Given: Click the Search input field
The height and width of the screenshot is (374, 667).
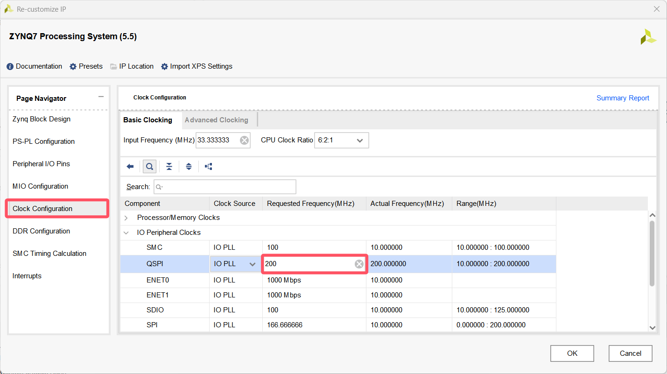Looking at the screenshot, I should click(225, 187).
